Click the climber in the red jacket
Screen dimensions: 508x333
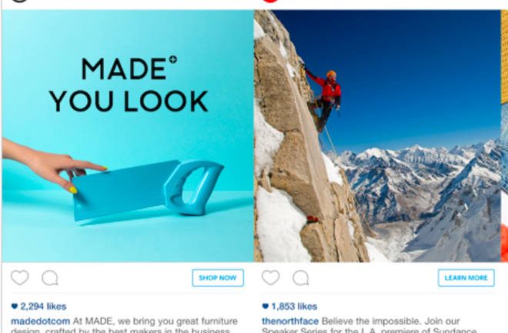pyautogui.click(x=325, y=99)
